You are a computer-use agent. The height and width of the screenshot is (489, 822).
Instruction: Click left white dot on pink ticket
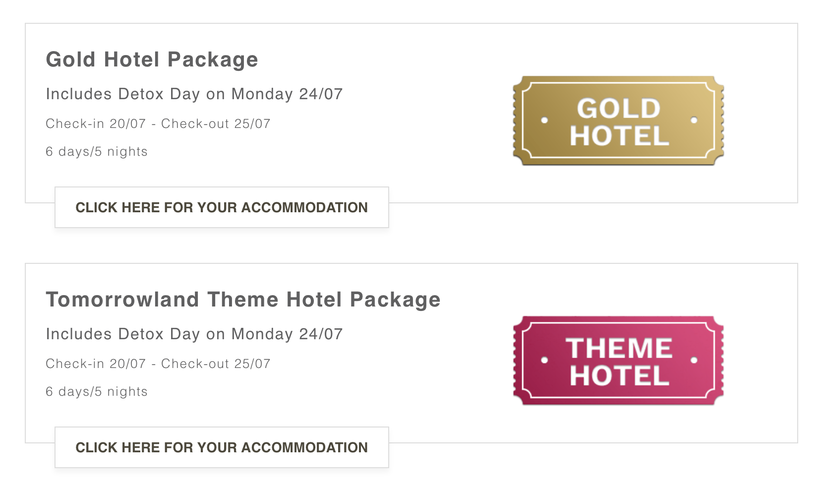click(544, 360)
